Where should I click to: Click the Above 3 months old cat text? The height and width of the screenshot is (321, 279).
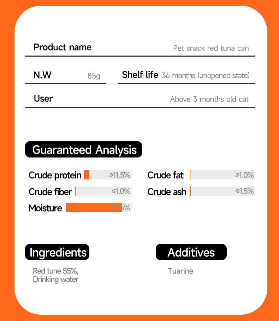pyautogui.click(x=209, y=99)
